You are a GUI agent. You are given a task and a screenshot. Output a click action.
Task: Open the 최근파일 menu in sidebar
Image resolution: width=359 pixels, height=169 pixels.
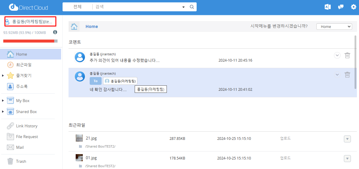tap(24, 65)
